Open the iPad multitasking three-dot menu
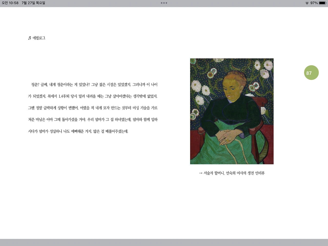Screen dimensions: 328x246 point(164,3)
